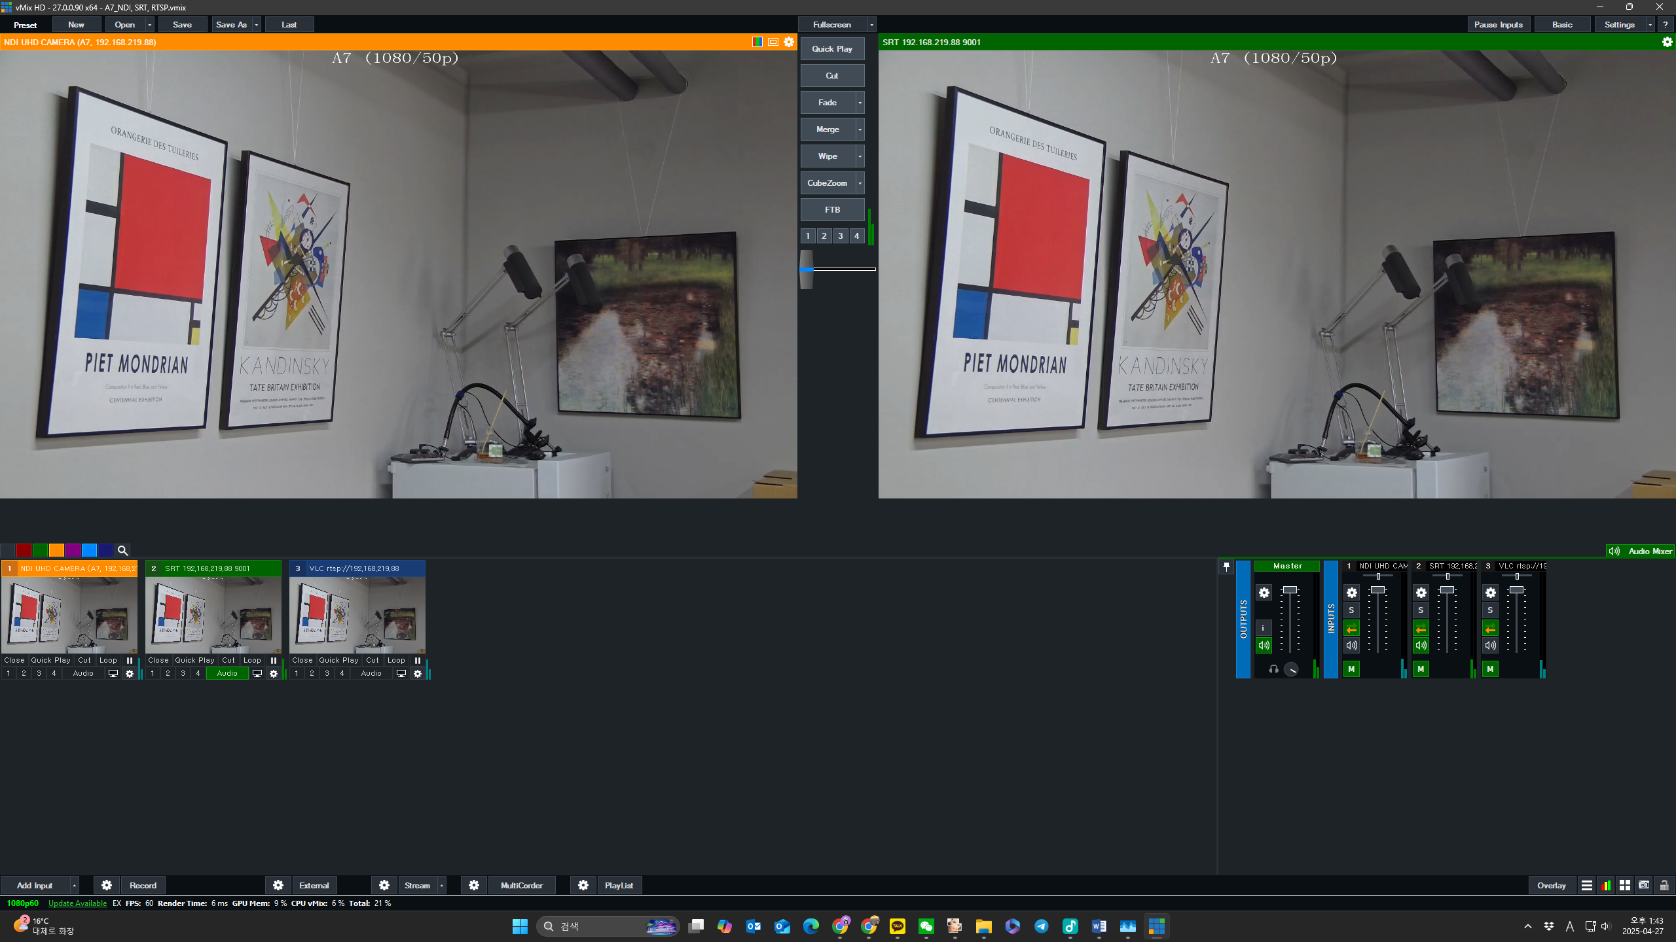This screenshot has height=942, width=1676.
Task: Open External output settings gear
Action: pos(278,885)
